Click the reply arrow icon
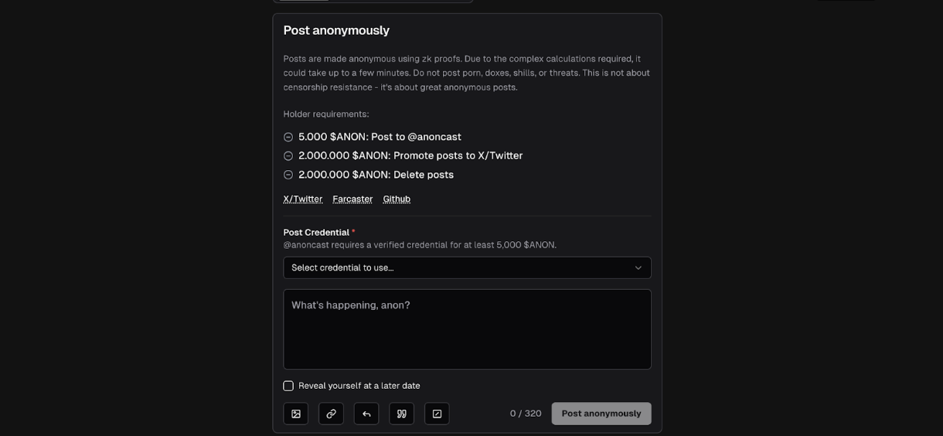 click(x=366, y=414)
